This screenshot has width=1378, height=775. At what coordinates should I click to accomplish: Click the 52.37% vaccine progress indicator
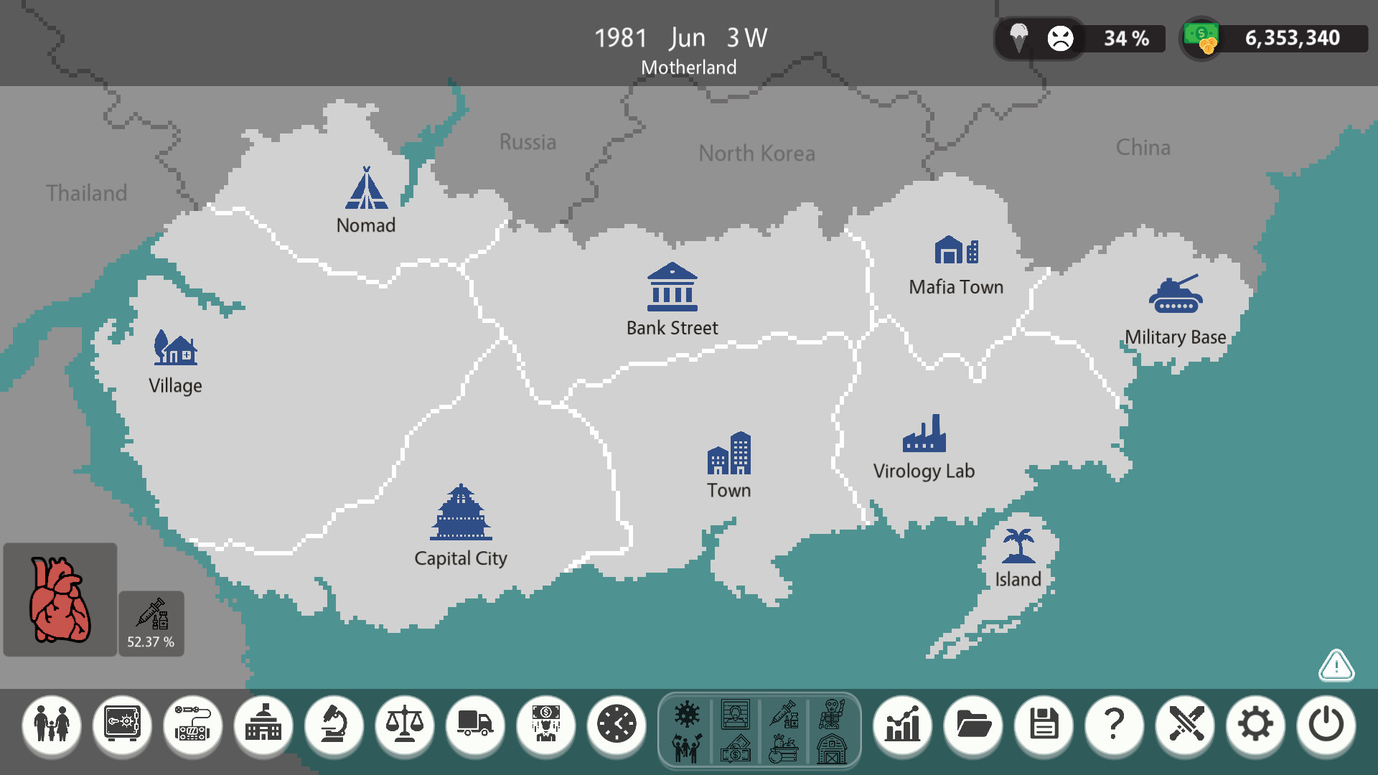pyautogui.click(x=150, y=623)
